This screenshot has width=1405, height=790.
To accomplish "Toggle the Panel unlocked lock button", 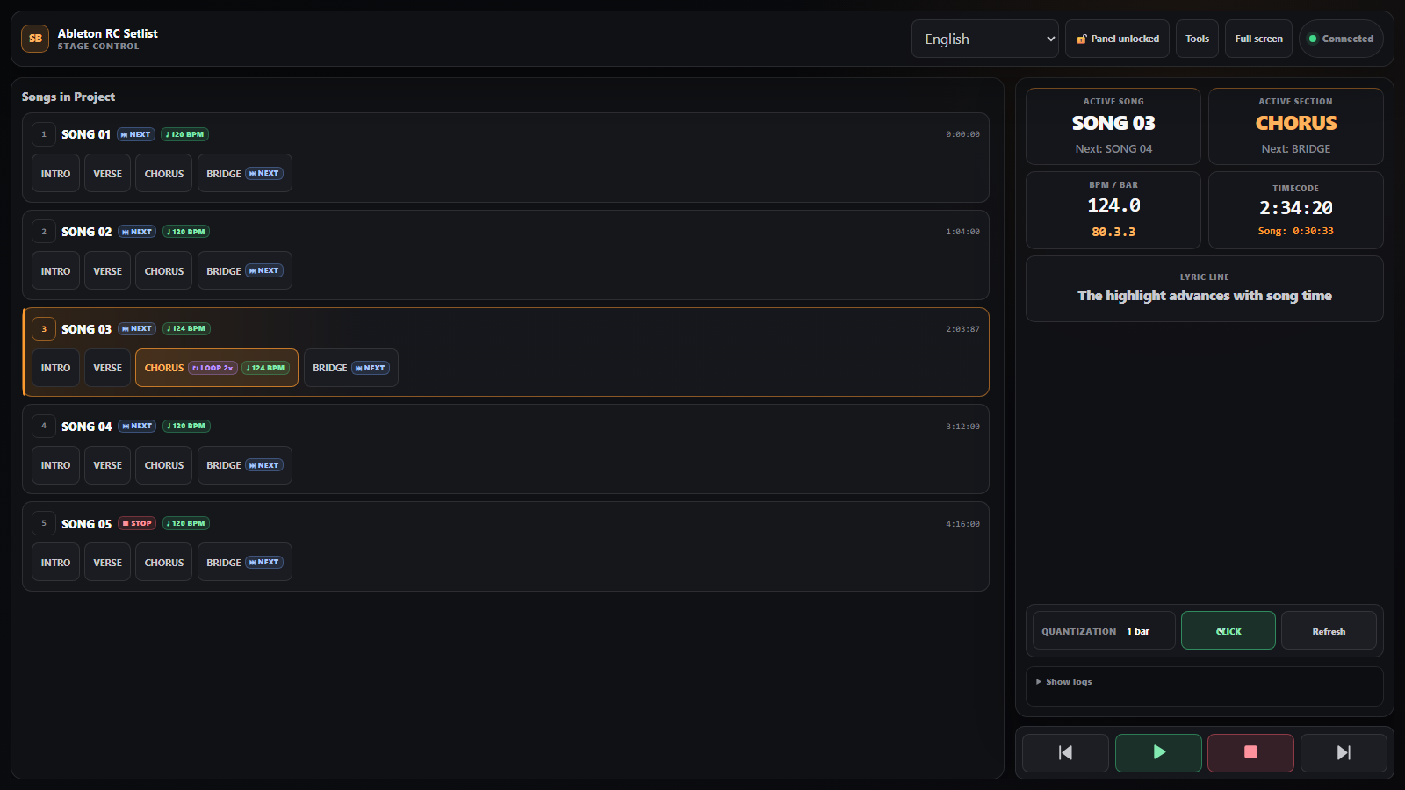I will pos(1117,39).
